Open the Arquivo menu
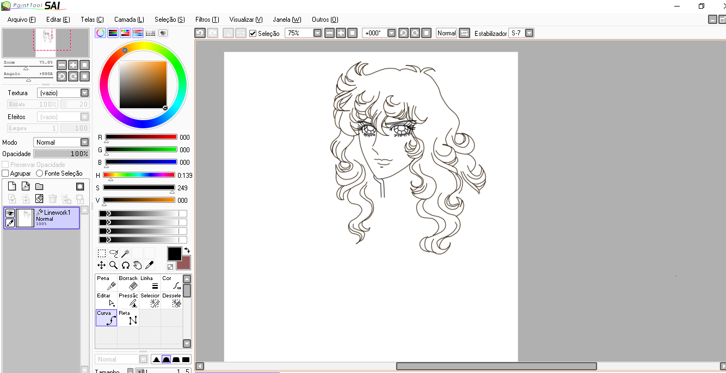 [22, 20]
